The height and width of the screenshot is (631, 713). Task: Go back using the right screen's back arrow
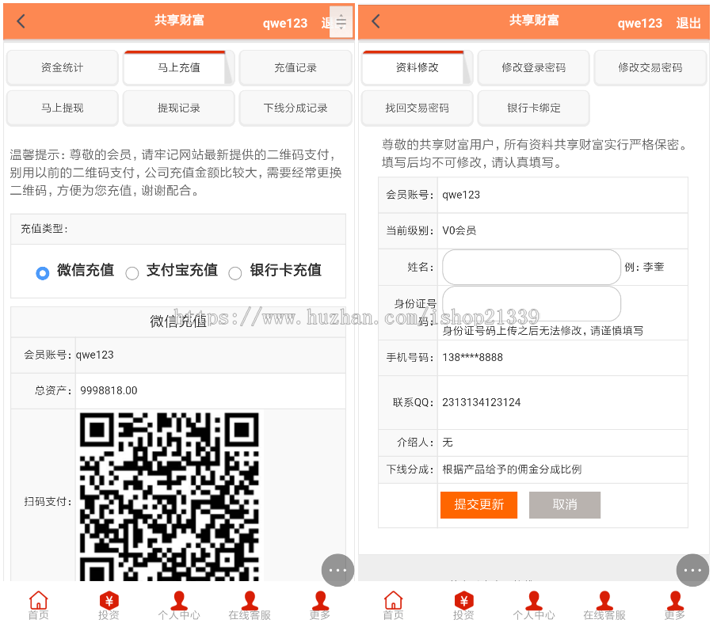tap(376, 21)
